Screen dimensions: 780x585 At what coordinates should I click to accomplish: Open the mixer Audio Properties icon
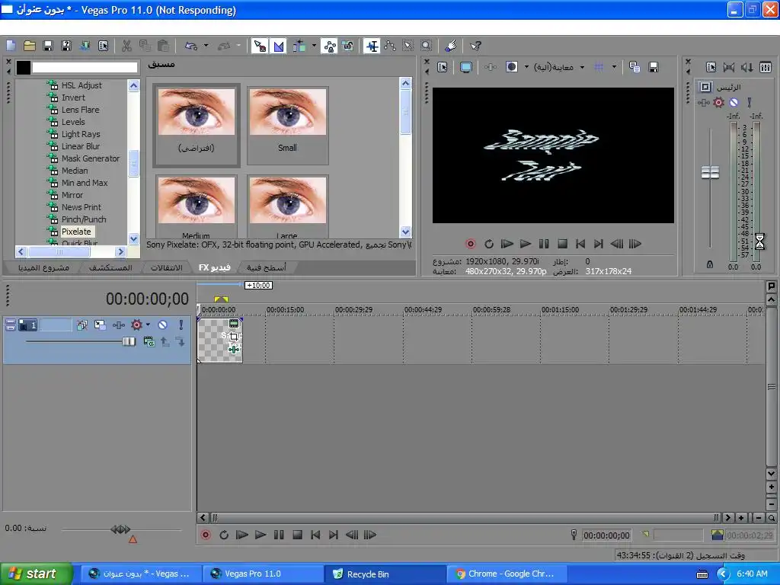point(711,67)
